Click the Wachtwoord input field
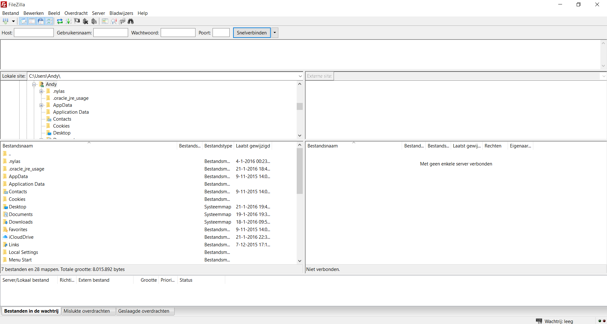This screenshot has height=324, width=607. [178, 33]
